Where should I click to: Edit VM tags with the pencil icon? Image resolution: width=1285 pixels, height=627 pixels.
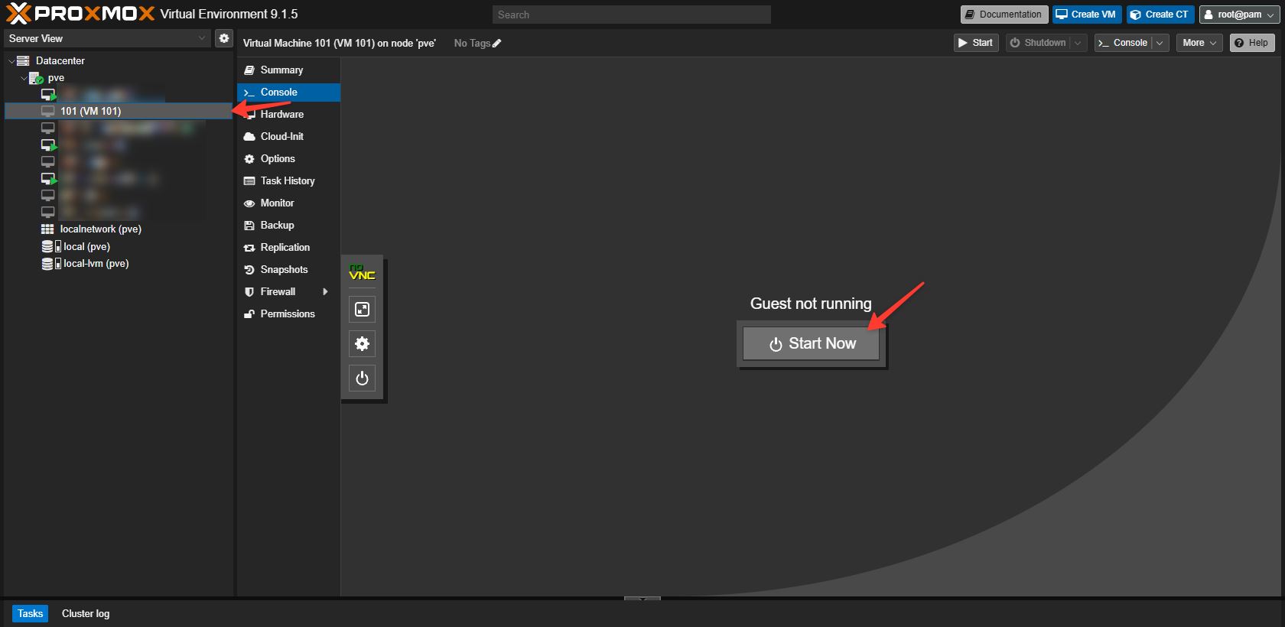[x=497, y=44]
